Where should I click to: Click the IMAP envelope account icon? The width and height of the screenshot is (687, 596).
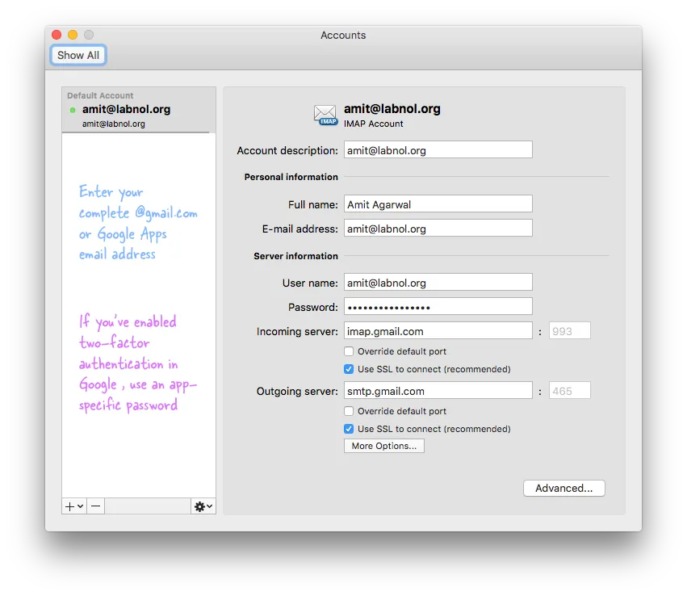point(325,114)
